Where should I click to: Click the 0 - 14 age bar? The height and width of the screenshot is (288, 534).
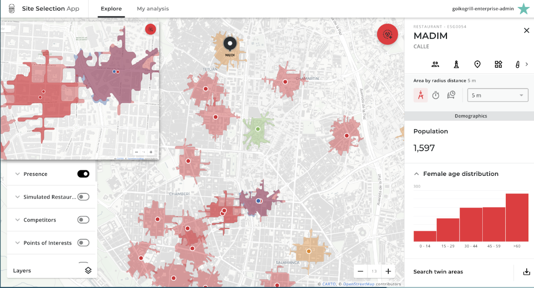pyautogui.click(x=425, y=236)
